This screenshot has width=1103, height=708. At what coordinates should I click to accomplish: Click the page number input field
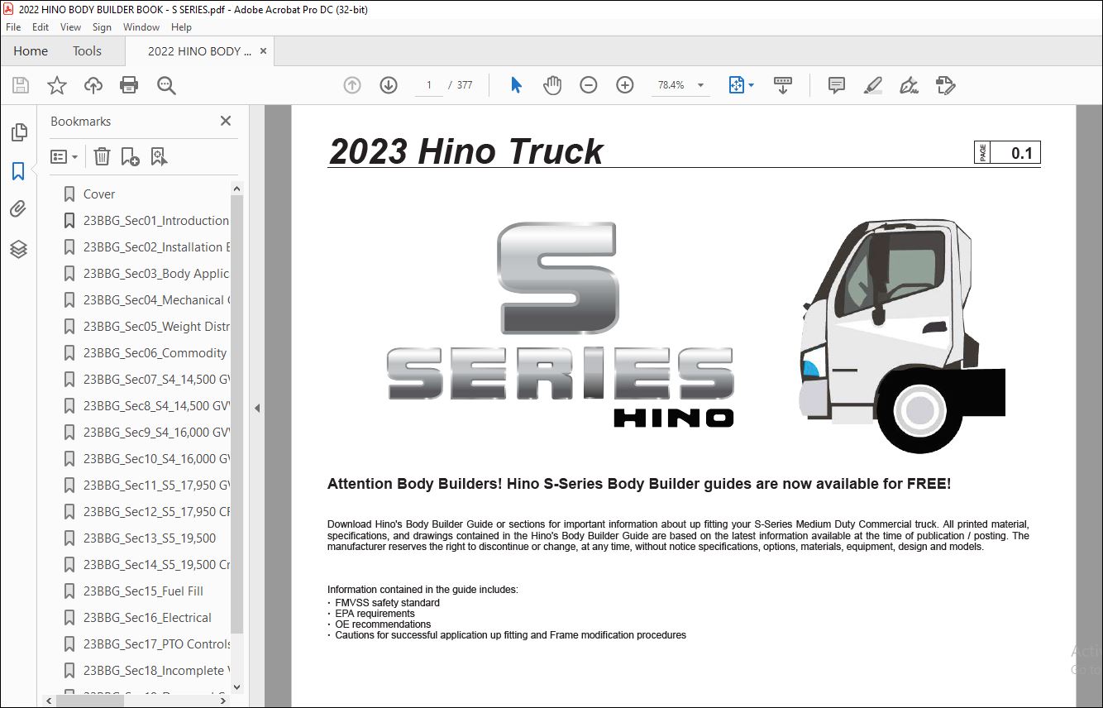(x=428, y=85)
